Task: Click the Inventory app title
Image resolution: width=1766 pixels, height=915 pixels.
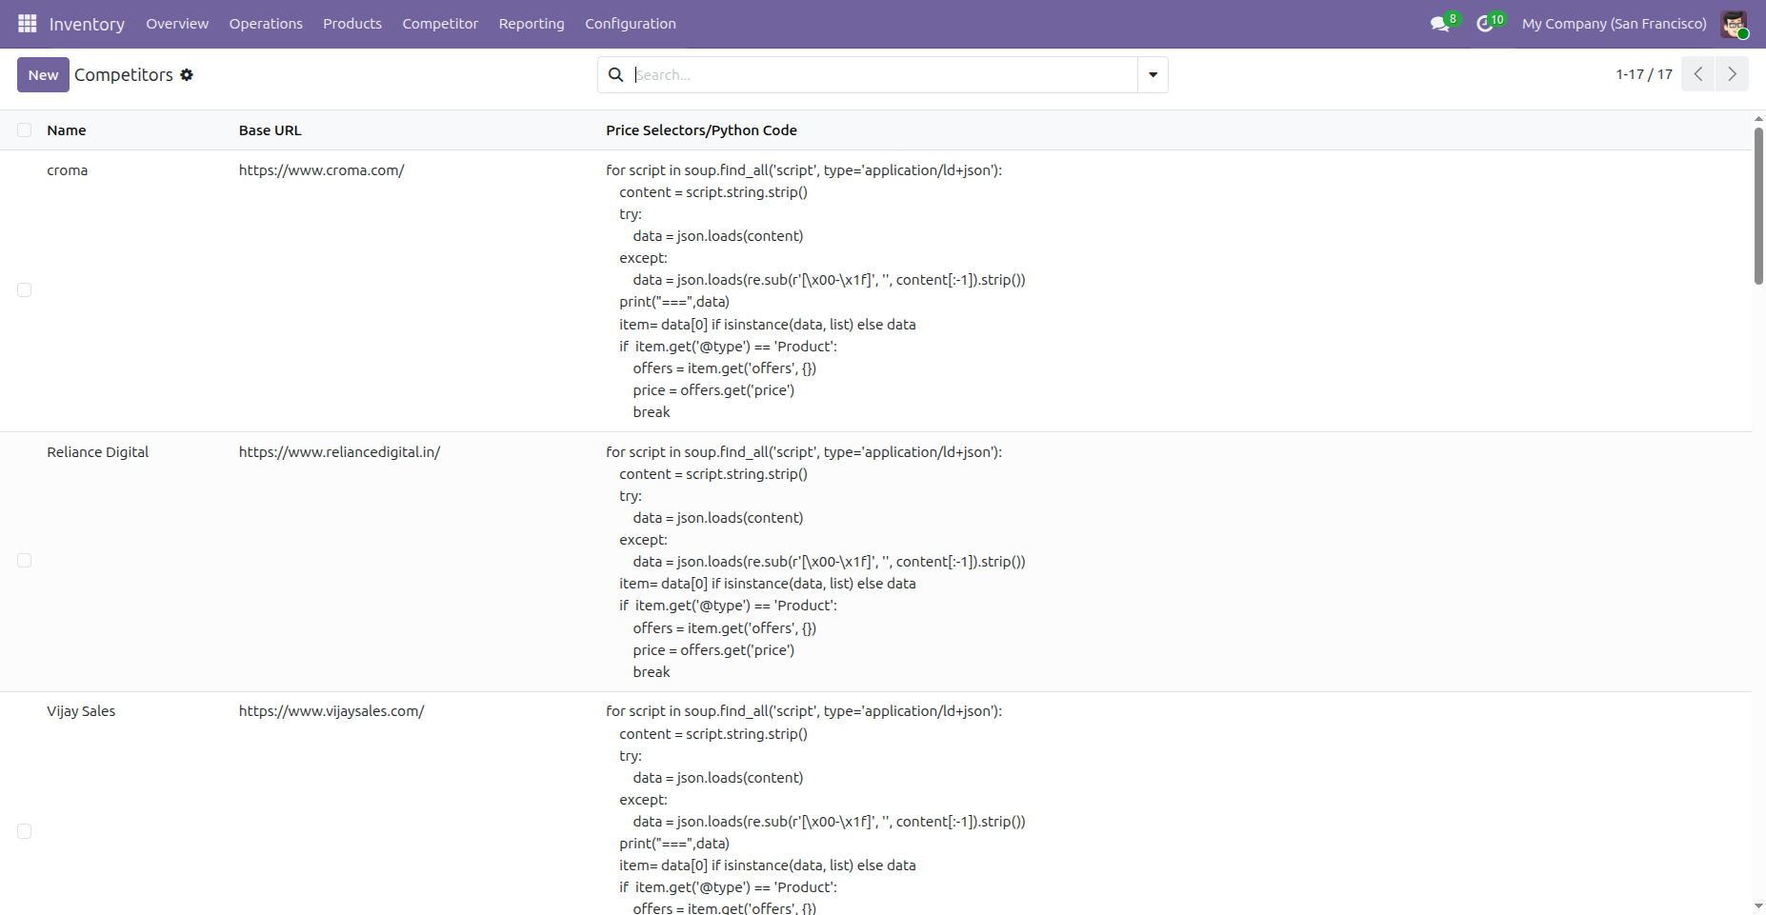Action: [87, 24]
